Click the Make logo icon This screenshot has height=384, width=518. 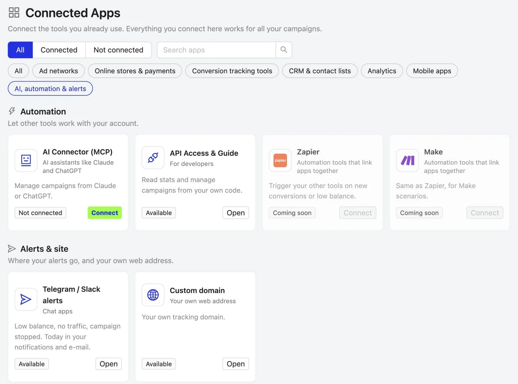point(407,160)
